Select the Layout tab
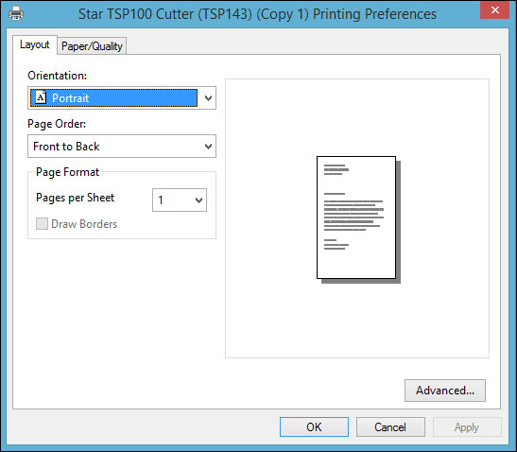The image size is (517, 452). (35, 44)
